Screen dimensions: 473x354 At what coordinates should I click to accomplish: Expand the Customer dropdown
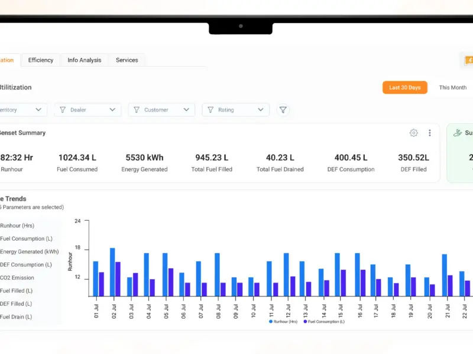click(x=186, y=110)
